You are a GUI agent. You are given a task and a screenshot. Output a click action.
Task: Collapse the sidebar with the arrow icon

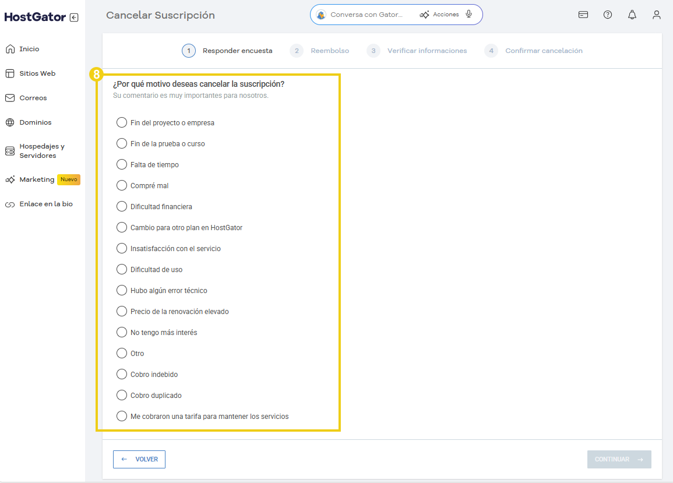[x=73, y=17]
